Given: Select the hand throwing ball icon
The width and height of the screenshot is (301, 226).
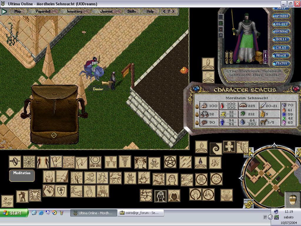Looking at the screenshot, I should [7, 201].
